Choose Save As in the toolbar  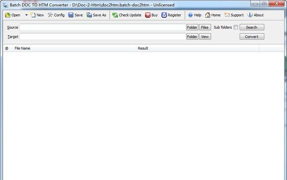(x=97, y=15)
